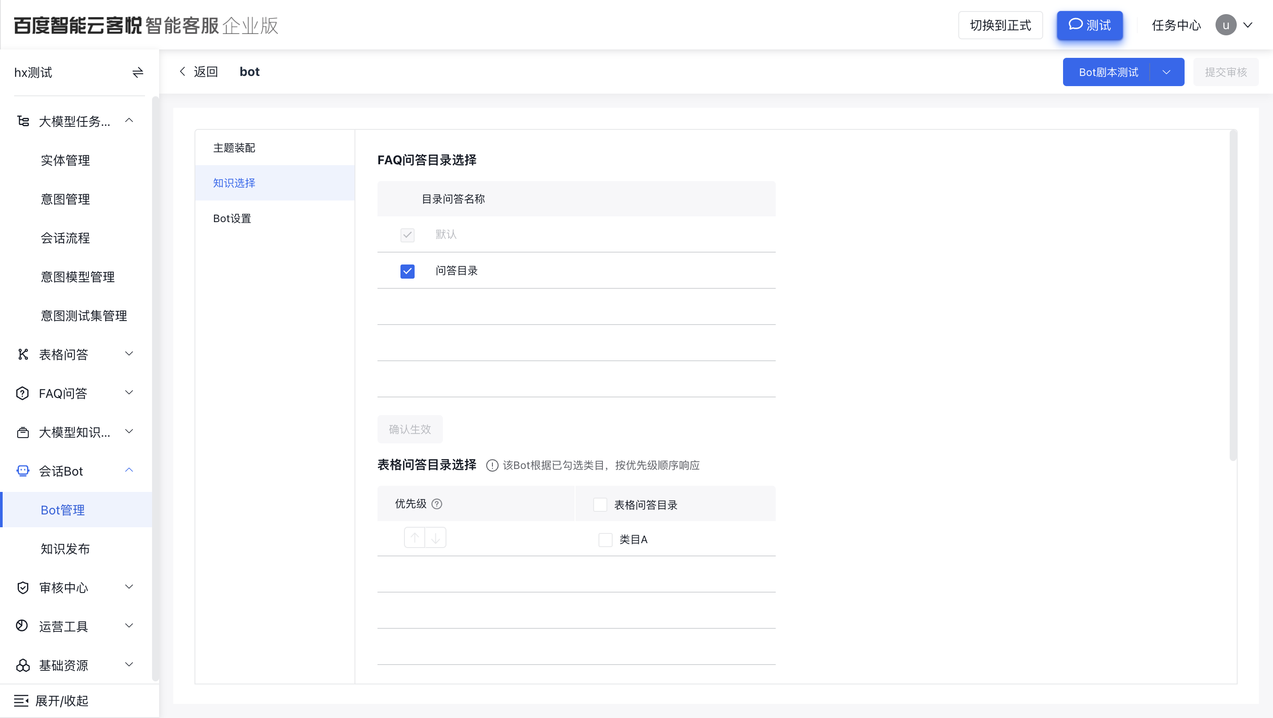Click the FAQ问答 question-mark icon
Viewport: 1273px width, 718px height.
(23, 393)
